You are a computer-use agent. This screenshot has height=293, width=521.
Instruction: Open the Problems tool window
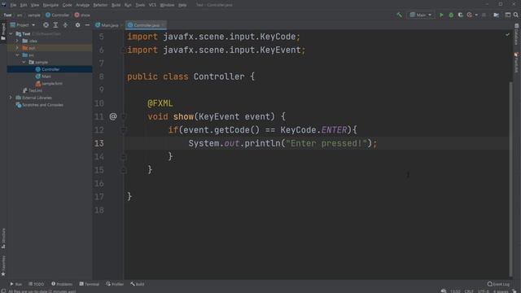point(62,284)
